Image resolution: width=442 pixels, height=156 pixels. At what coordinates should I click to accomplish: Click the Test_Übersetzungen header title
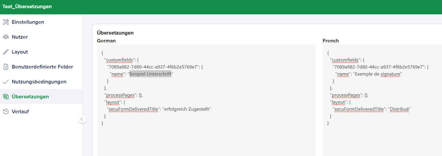coord(27,6)
